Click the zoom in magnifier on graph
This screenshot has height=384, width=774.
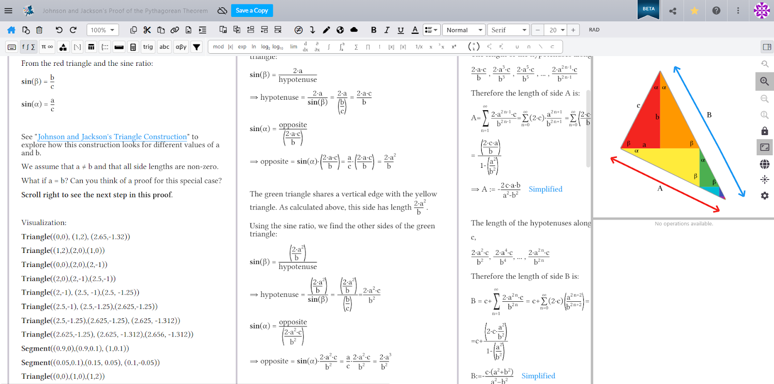(x=765, y=81)
